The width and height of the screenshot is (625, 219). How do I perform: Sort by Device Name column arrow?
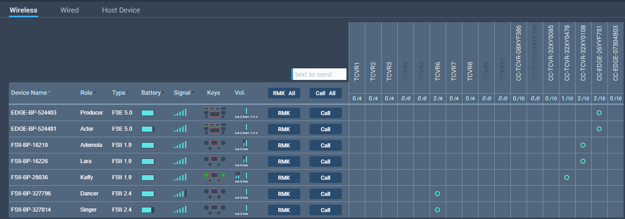49,92
